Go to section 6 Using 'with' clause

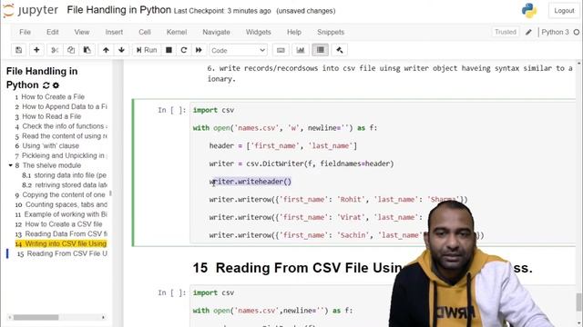point(46,146)
